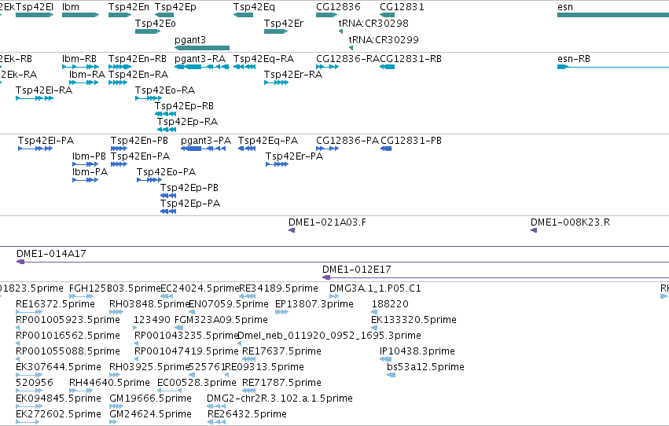
Task: Select the Tsp42El-PA protein label
Action: [x=46, y=140]
